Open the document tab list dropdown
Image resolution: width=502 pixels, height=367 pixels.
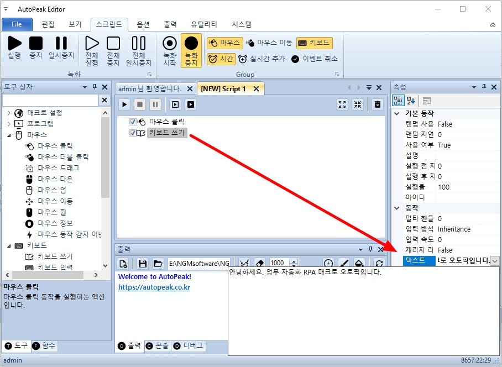click(369, 88)
